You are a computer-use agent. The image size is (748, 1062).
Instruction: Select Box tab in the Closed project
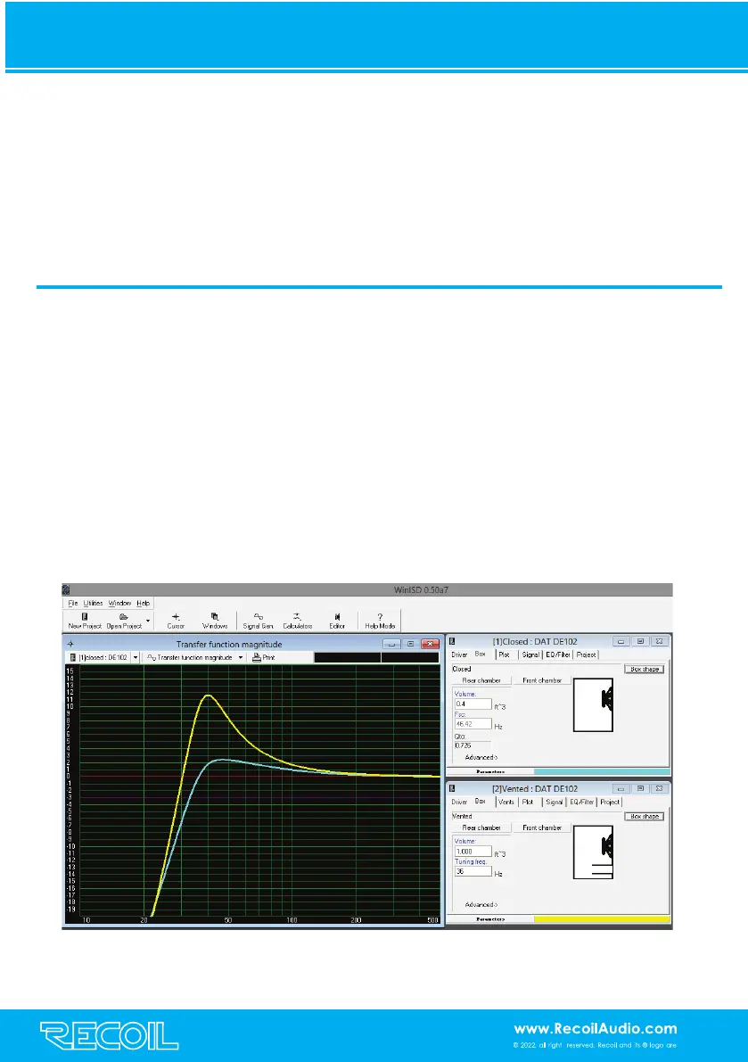[480, 654]
